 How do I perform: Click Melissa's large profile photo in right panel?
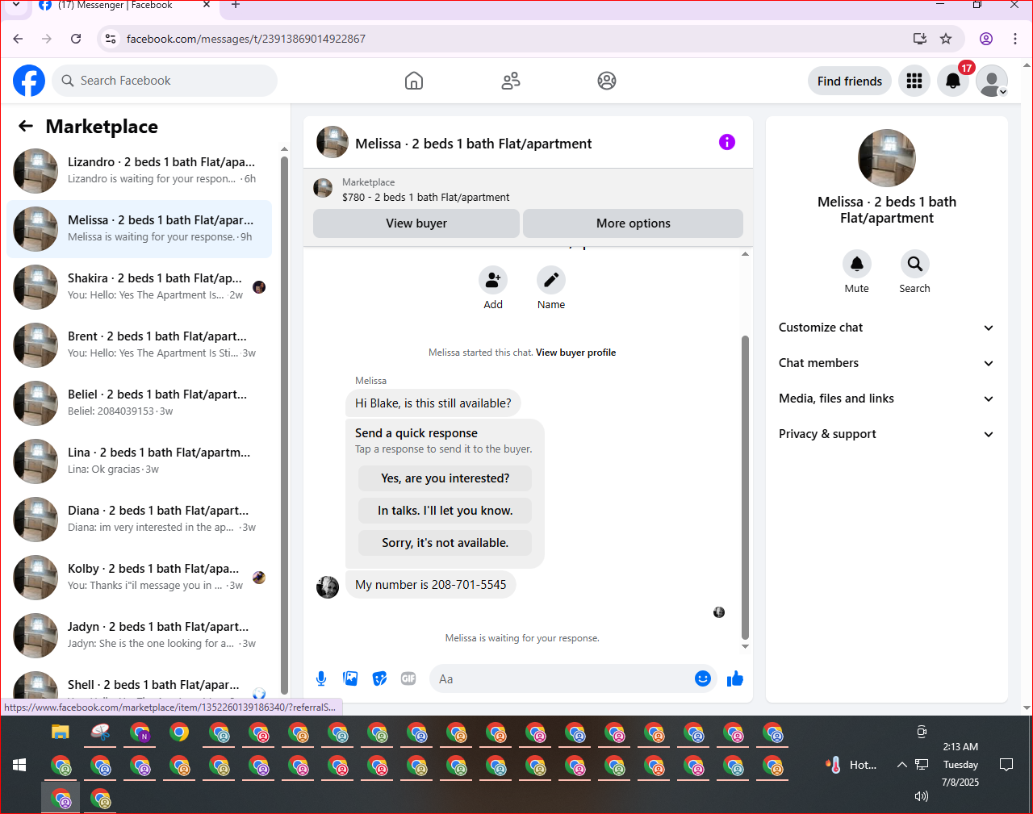[x=887, y=158]
